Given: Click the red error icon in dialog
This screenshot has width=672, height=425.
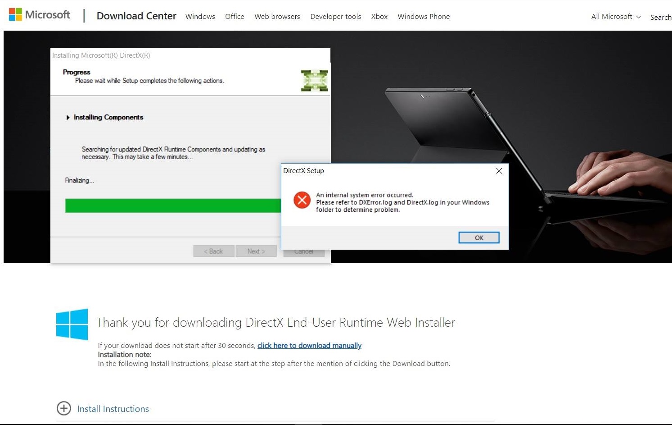Looking at the screenshot, I should (302, 200).
